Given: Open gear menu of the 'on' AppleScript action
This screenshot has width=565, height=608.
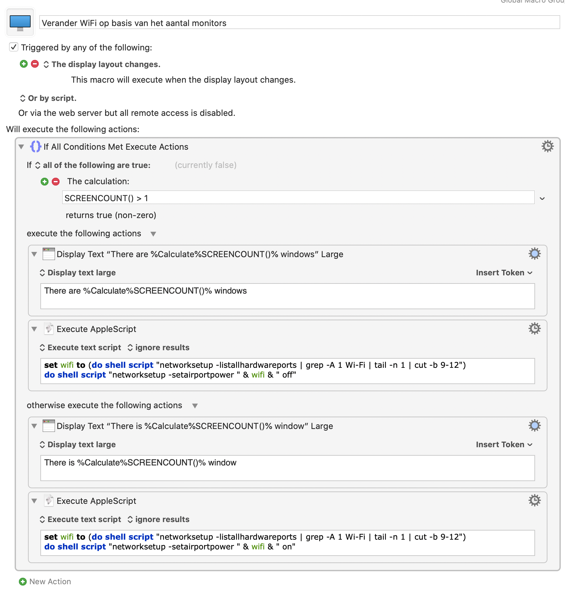Looking at the screenshot, I should (534, 500).
